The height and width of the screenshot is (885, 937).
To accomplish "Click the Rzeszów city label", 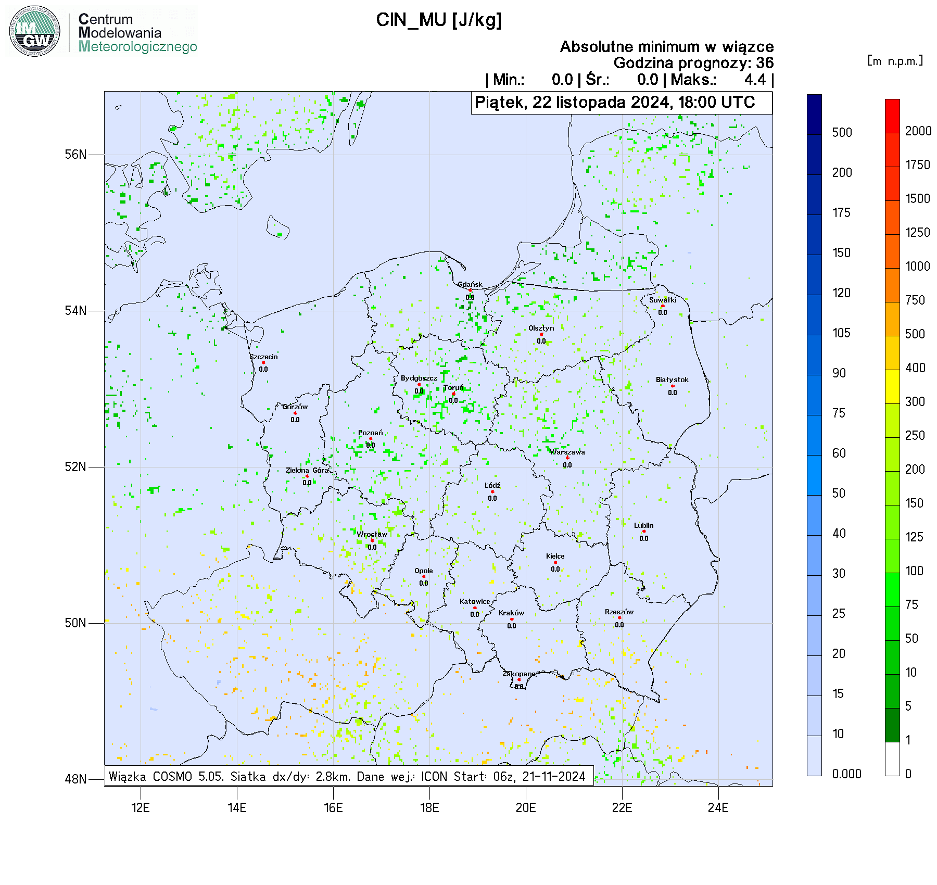I will pyautogui.click(x=619, y=612).
